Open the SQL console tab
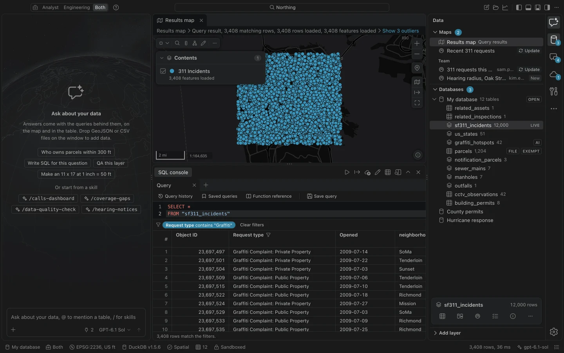 pos(173,172)
